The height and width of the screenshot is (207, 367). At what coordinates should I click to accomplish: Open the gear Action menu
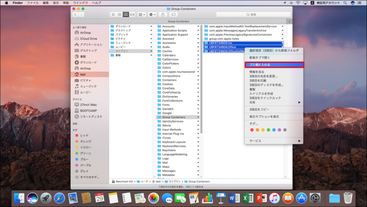coord(152,14)
